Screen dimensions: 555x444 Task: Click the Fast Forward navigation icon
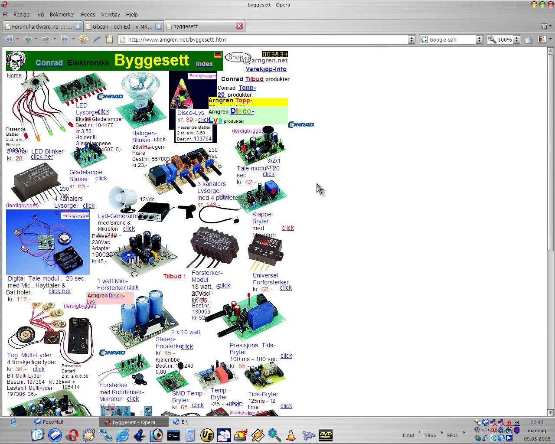[x=65, y=39]
